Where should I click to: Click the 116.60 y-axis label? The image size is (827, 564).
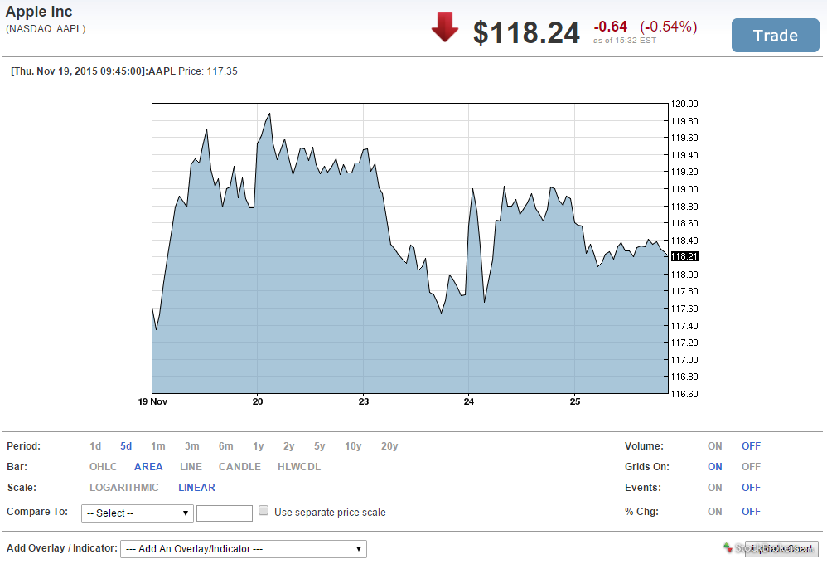(x=684, y=394)
